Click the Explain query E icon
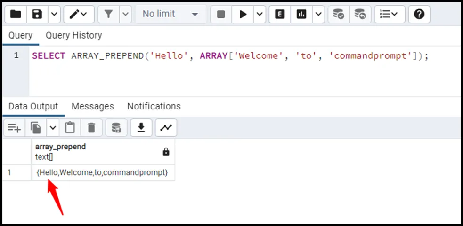463x226 pixels. coord(280,15)
